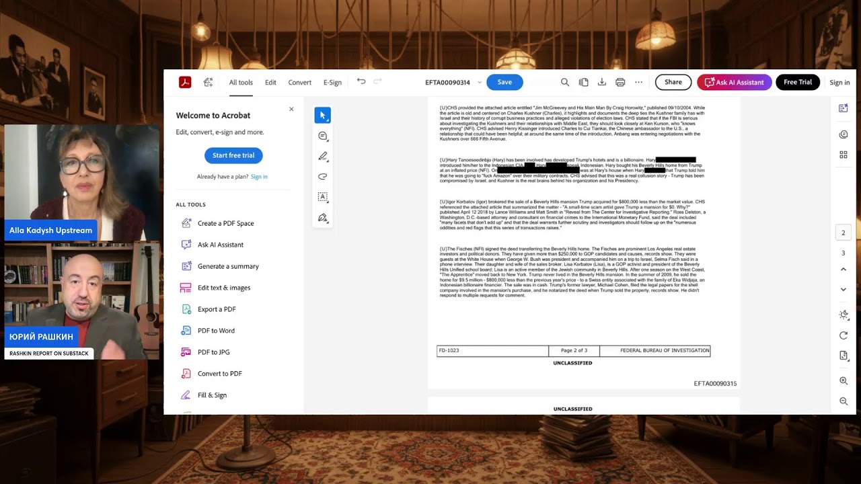The width and height of the screenshot is (861, 484).
Task: Click the blue Save button
Action: pos(504,82)
